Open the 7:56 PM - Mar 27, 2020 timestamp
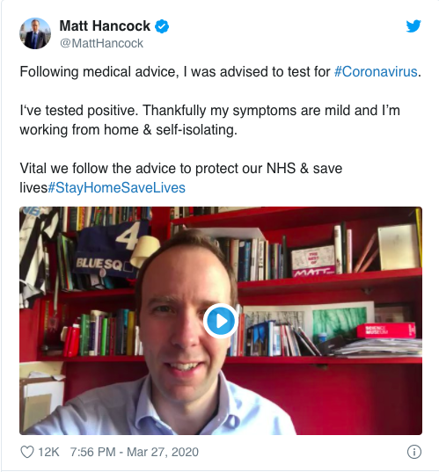Viewport: 439px width, 472px height. coord(135,452)
